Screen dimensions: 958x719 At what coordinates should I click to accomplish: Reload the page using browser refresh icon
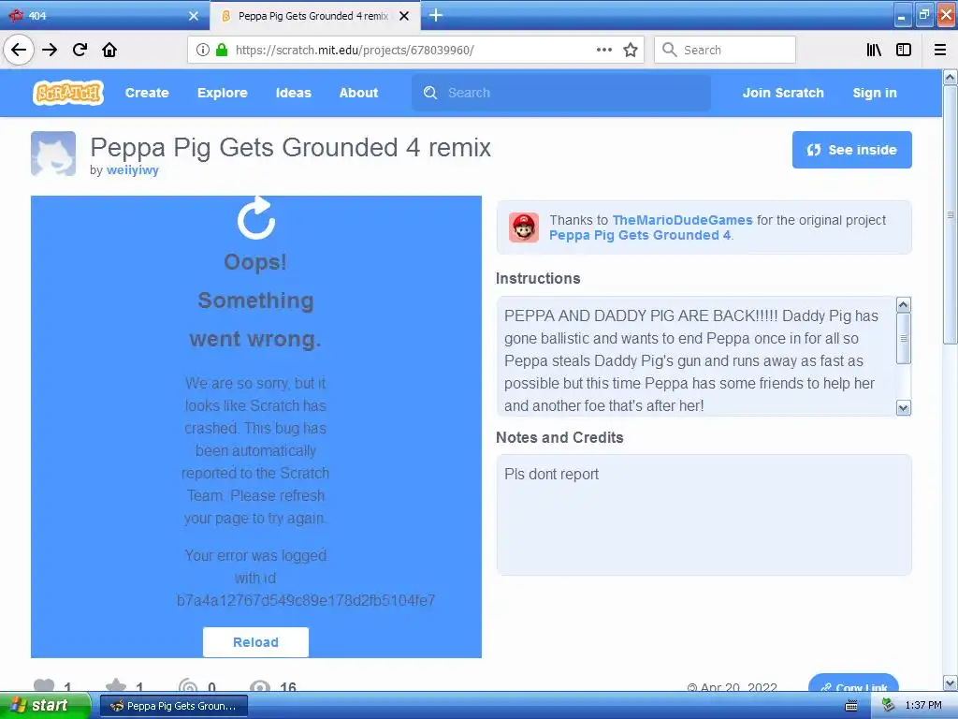click(80, 50)
